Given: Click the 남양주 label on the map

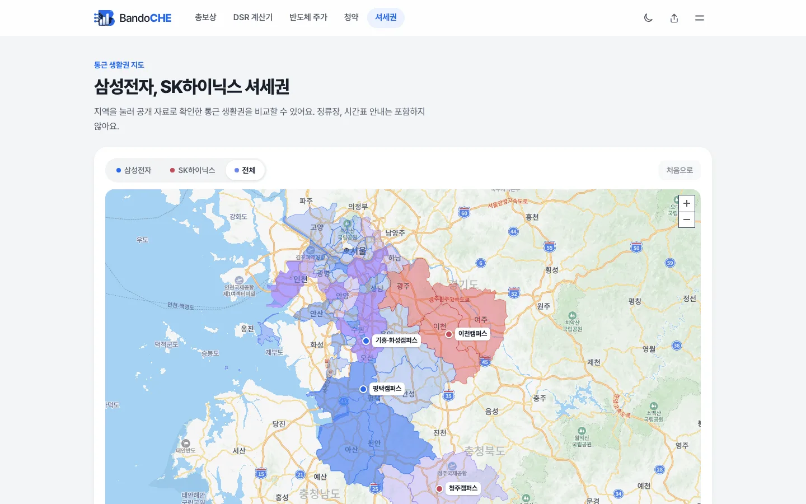Looking at the screenshot, I should [x=395, y=233].
